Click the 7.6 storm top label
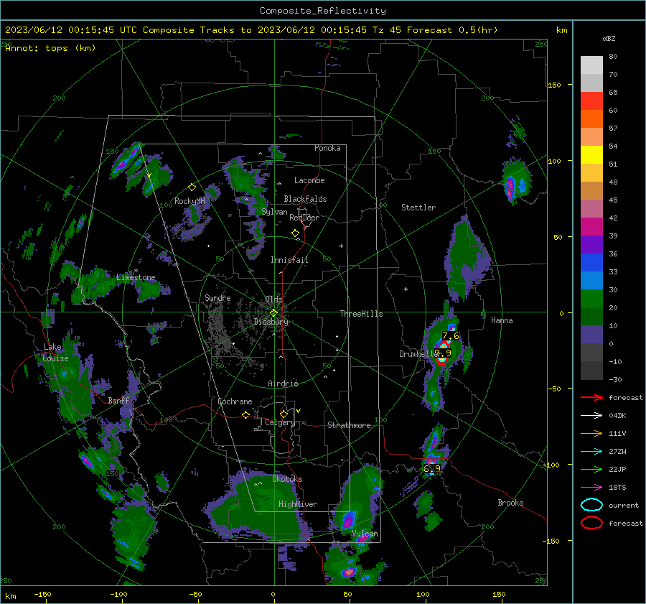The height and width of the screenshot is (604, 646). [x=451, y=336]
